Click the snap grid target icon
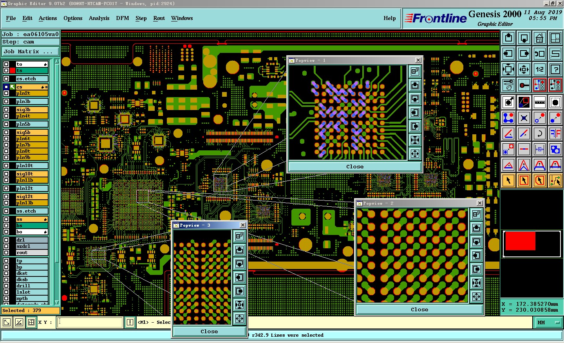564x343 pixels. [524, 85]
